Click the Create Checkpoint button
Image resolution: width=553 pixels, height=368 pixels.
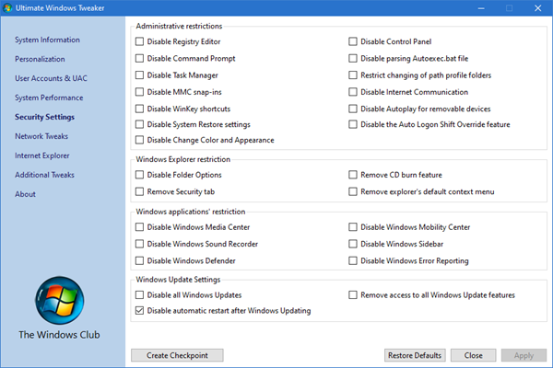tap(177, 355)
